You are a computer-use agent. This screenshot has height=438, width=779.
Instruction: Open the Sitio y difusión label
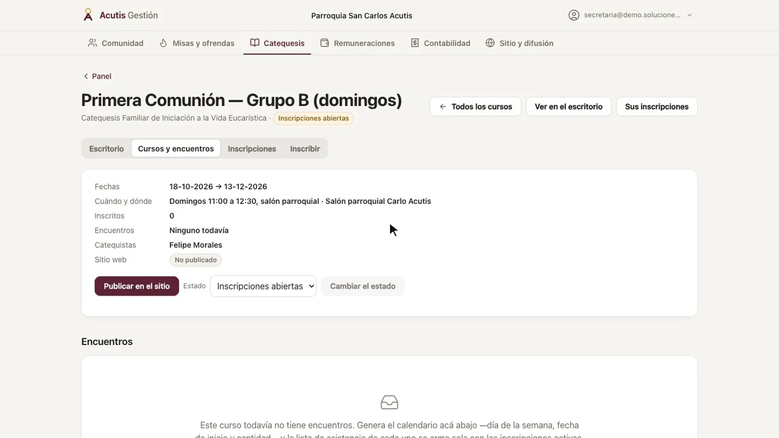(526, 43)
